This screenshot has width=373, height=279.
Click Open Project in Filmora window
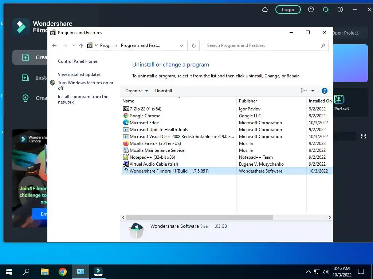tap(345, 33)
